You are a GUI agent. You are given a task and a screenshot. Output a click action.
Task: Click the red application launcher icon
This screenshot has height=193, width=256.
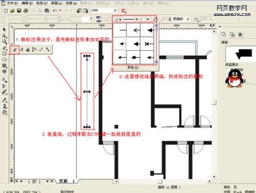[123, 11]
